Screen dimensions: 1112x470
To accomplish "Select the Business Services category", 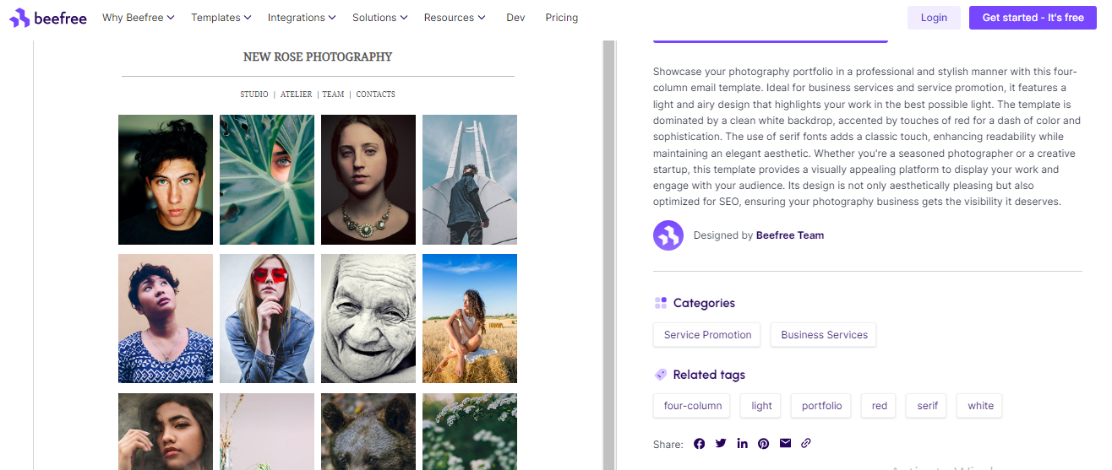I will pos(824,335).
